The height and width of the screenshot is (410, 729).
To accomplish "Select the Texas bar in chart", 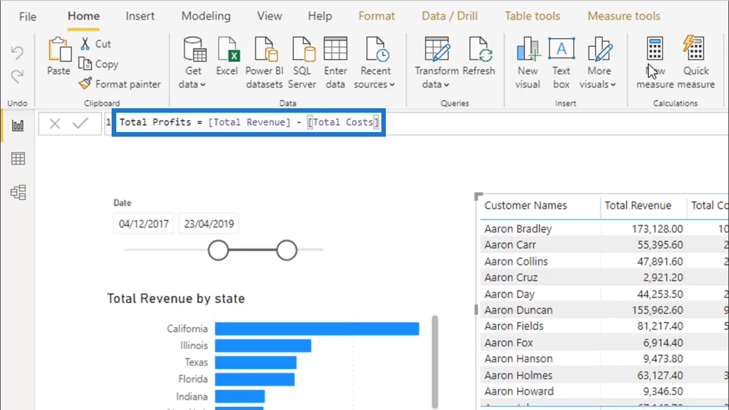I will [256, 363].
